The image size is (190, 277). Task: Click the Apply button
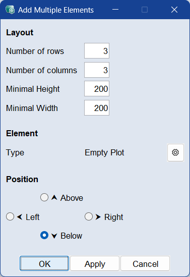tap(95, 263)
